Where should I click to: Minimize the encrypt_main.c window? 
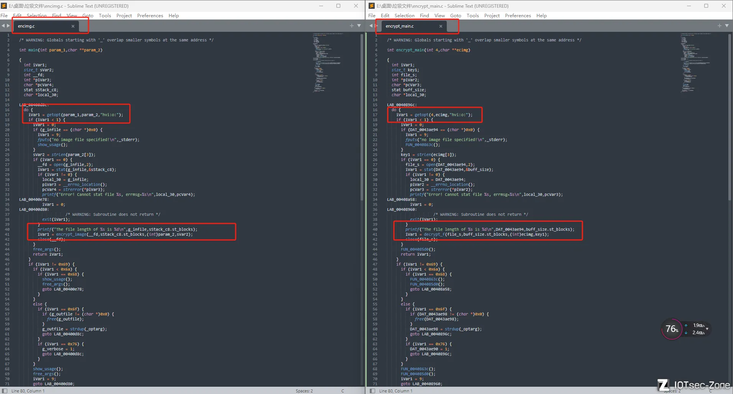click(689, 6)
